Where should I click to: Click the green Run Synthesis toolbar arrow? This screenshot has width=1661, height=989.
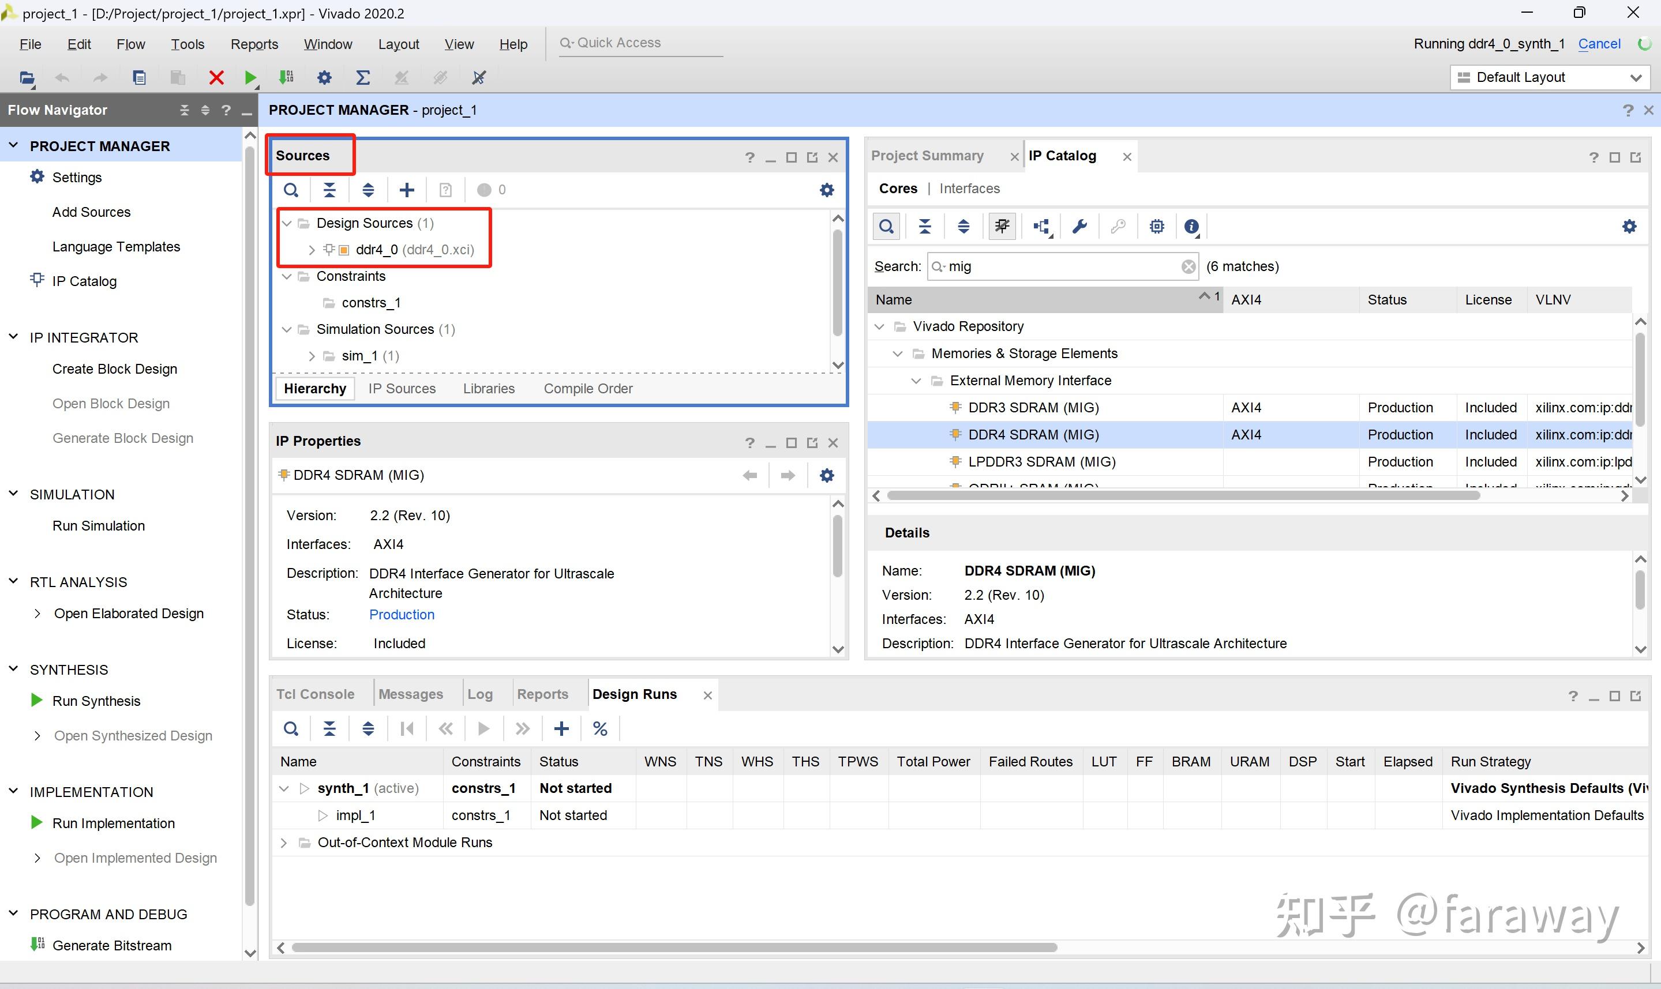[250, 78]
